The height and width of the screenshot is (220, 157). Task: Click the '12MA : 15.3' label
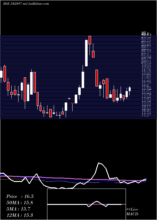tap(20, 215)
